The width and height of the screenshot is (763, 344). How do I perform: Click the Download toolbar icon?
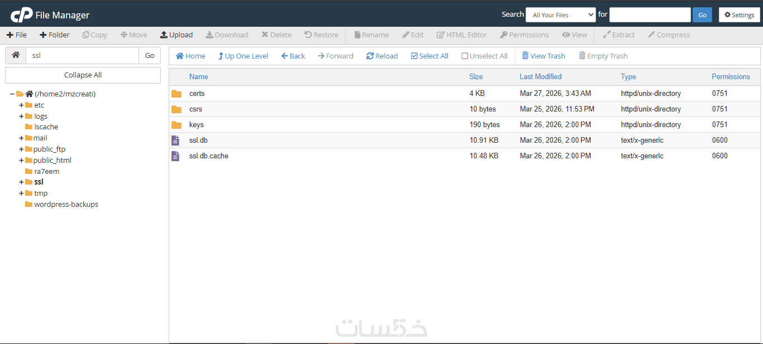pos(209,35)
